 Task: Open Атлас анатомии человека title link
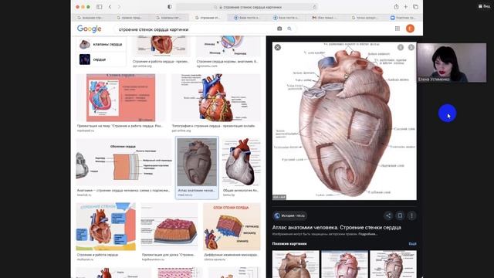pyautogui.click(x=337, y=227)
